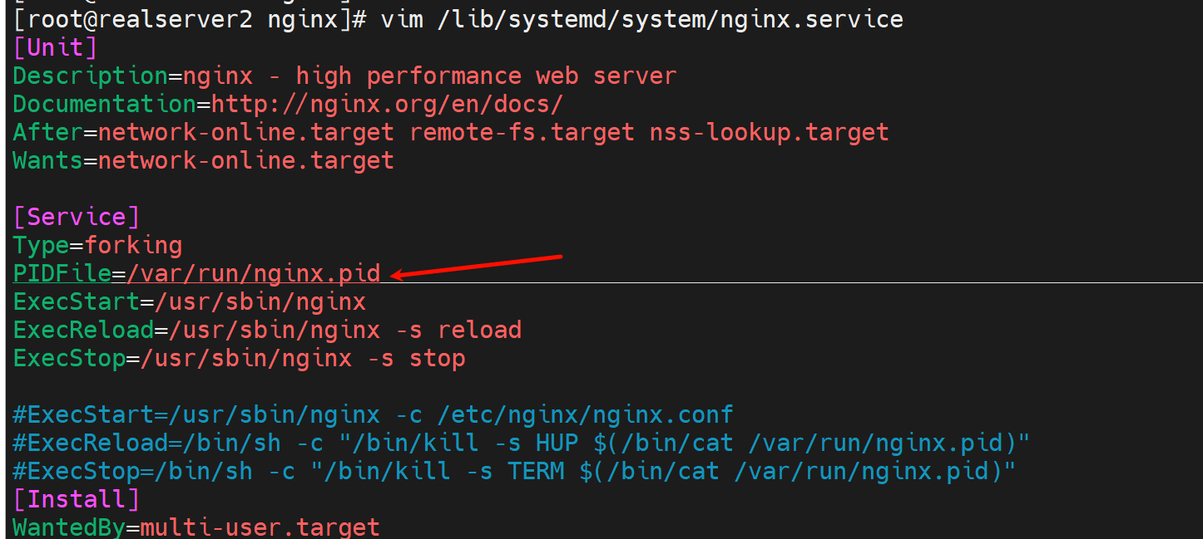Click 'reload' on the uncommented ExecReload line
Image resolution: width=1203 pixels, height=539 pixels.
click(x=479, y=330)
